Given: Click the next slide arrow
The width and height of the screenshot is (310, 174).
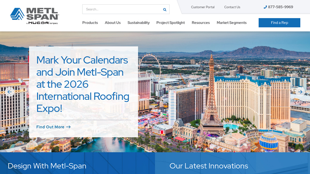Looking at the screenshot, I should 300,92.
